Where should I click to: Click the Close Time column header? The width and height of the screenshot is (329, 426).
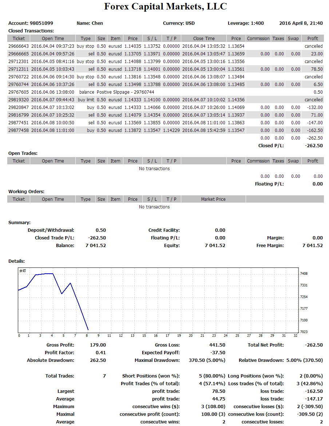[x=204, y=39]
